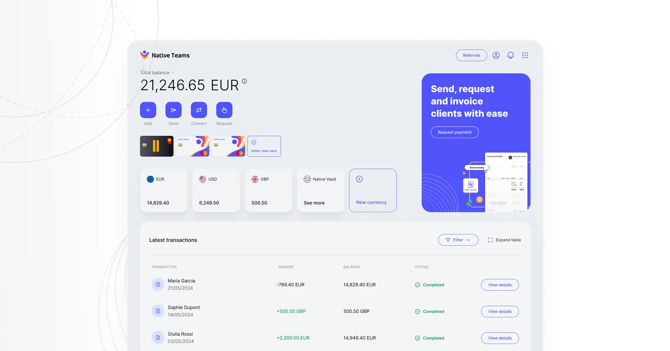Open the notifications bell

click(x=511, y=55)
